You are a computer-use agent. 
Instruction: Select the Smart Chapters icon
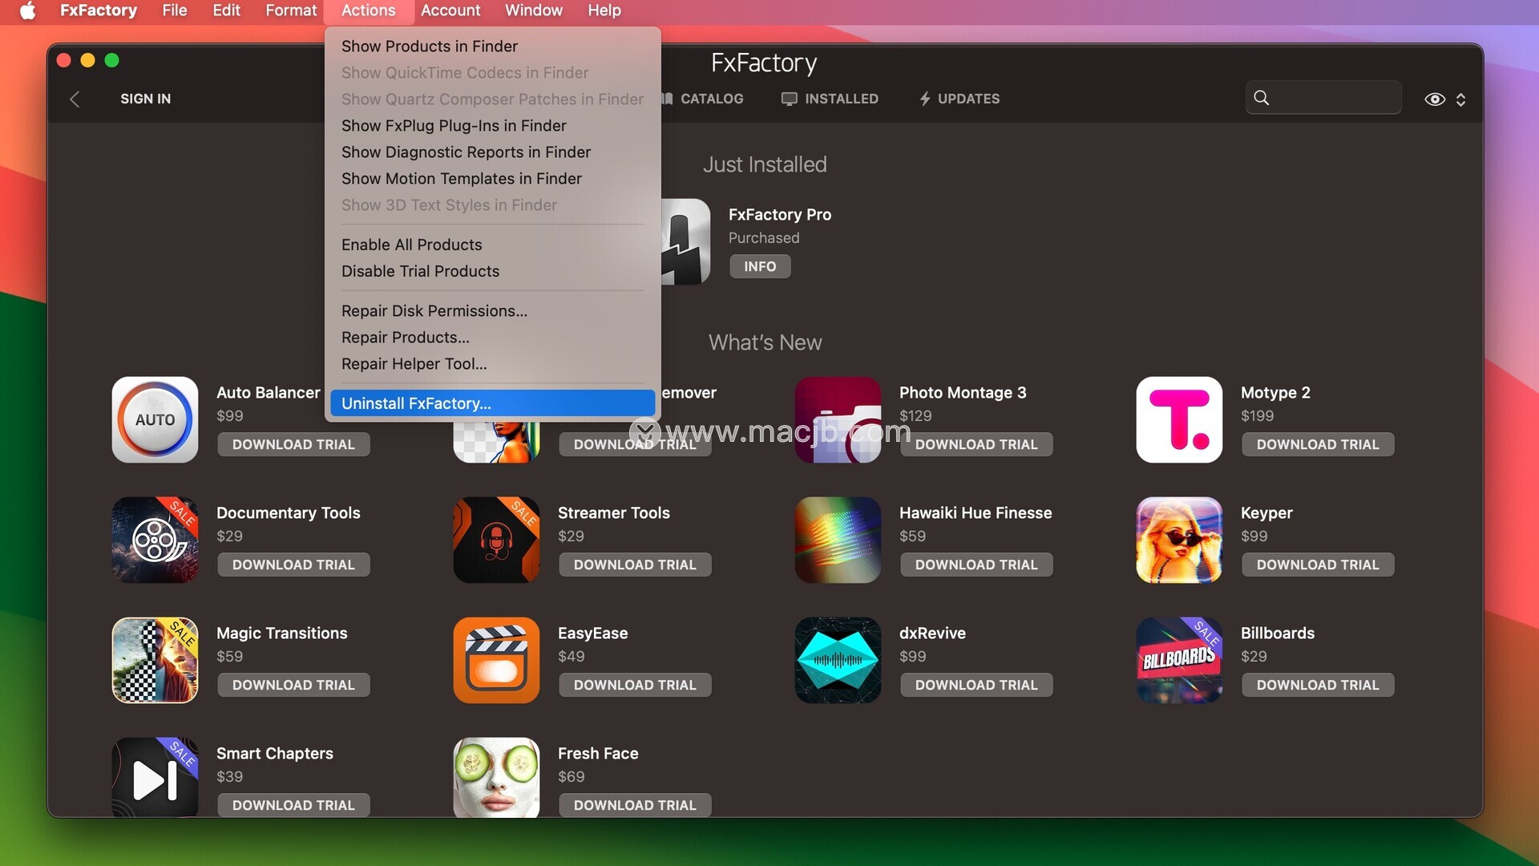[x=155, y=776]
